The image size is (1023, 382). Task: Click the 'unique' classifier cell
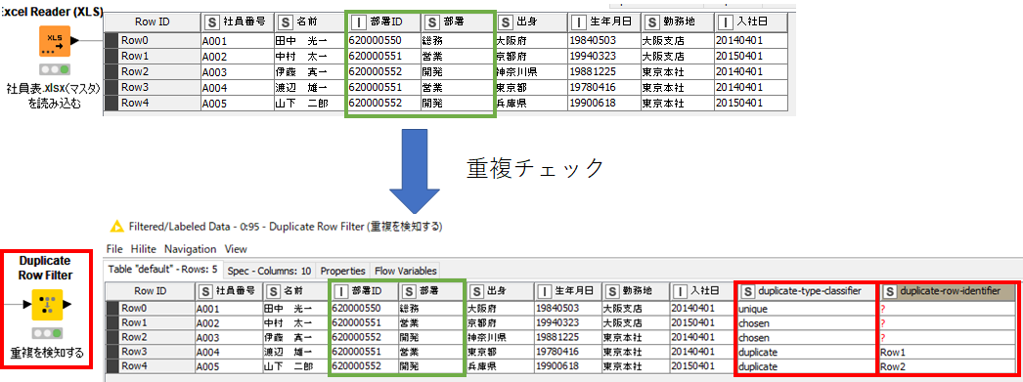tap(806, 308)
